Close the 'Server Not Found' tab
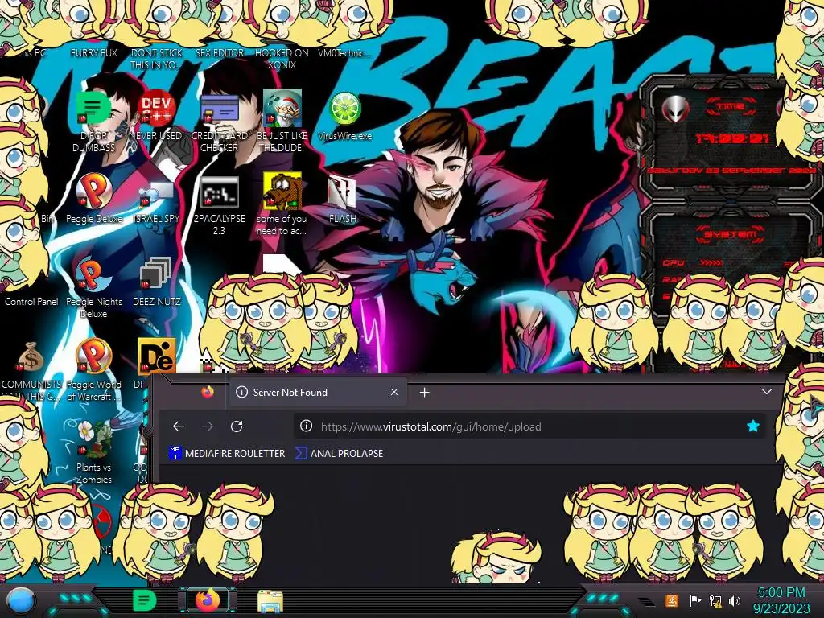This screenshot has height=618, width=824. pyautogui.click(x=394, y=392)
